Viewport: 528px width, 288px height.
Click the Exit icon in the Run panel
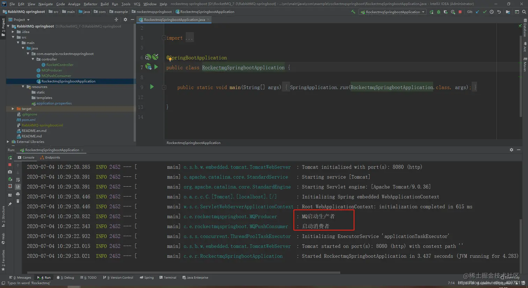coord(10,186)
